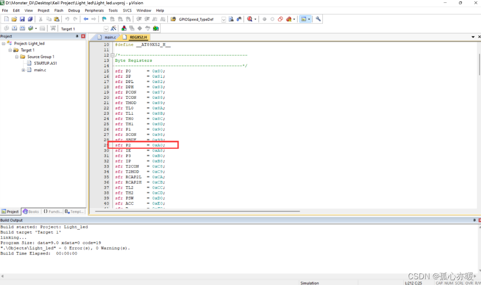The height and width of the screenshot is (285, 481).
Task: Open the Project menu
Action: [x=43, y=11]
